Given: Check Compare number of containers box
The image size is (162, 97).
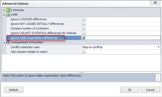Looking at the screenshot, I should tap(84, 28).
